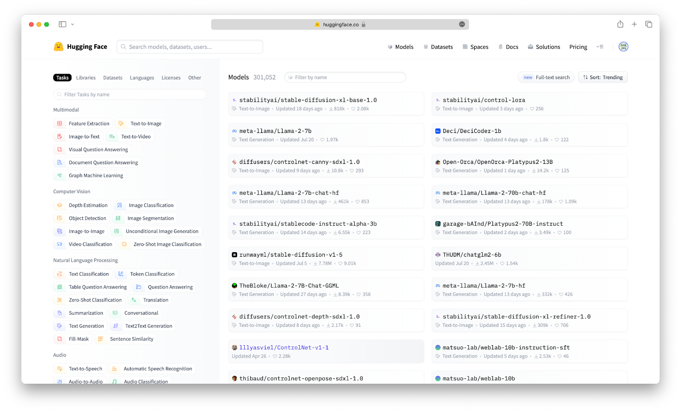Select Unconditional Image Generation filter
Viewport: 681px width, 412px height.
click(157, 231)
